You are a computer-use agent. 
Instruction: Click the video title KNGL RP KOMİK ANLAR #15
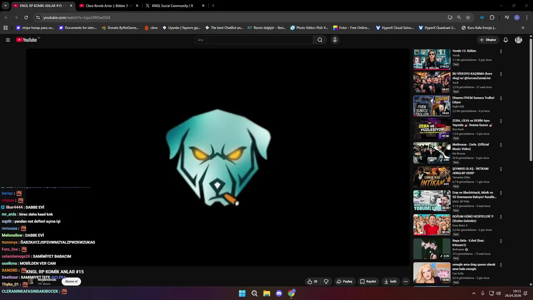tap(55, 272)
